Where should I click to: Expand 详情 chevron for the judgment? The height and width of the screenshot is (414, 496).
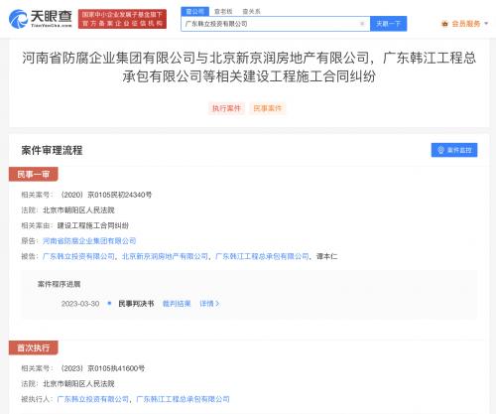(209, 304)
